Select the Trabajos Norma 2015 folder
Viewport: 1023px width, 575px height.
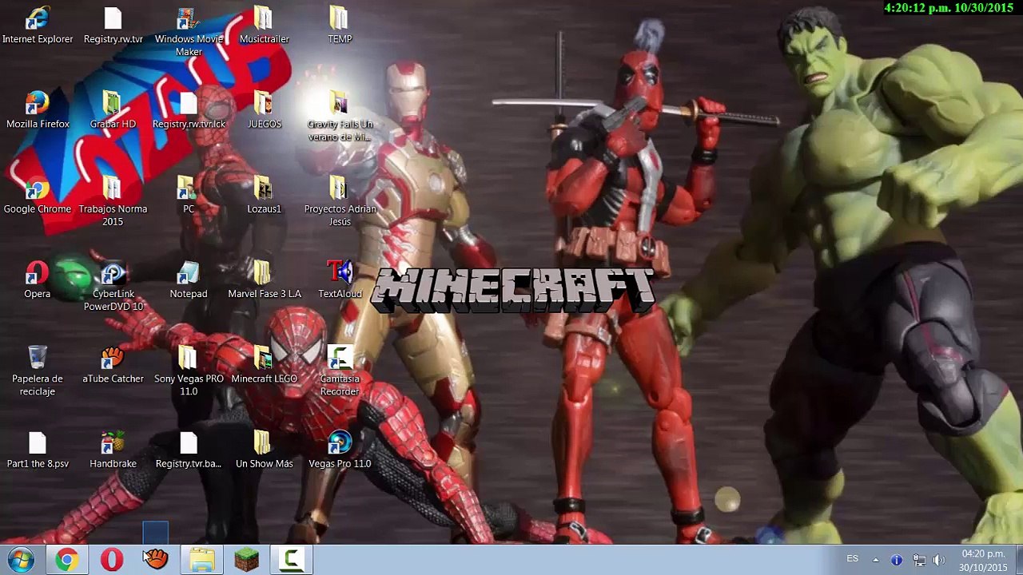[x=113, y=202]
